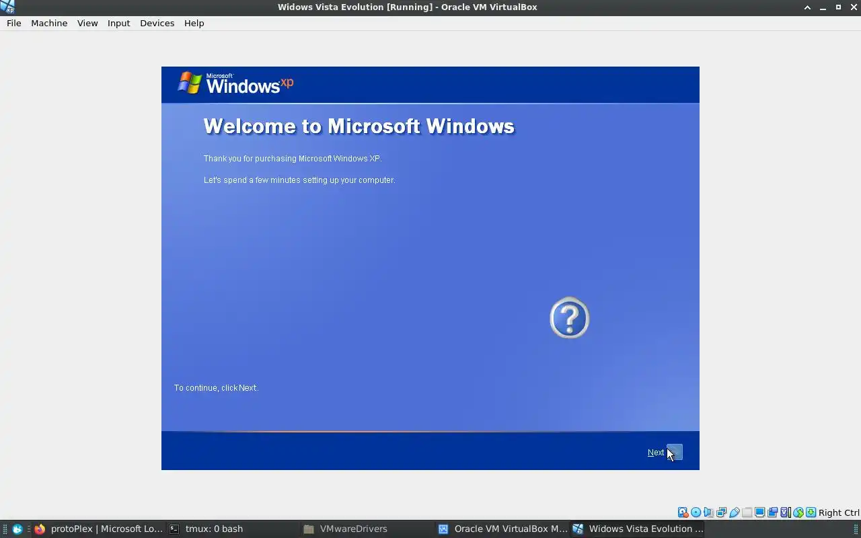Switch to Oracle VM VirtualBox Manager taskbar item
The width and height of the screenshot is (861, 538).
502,529
